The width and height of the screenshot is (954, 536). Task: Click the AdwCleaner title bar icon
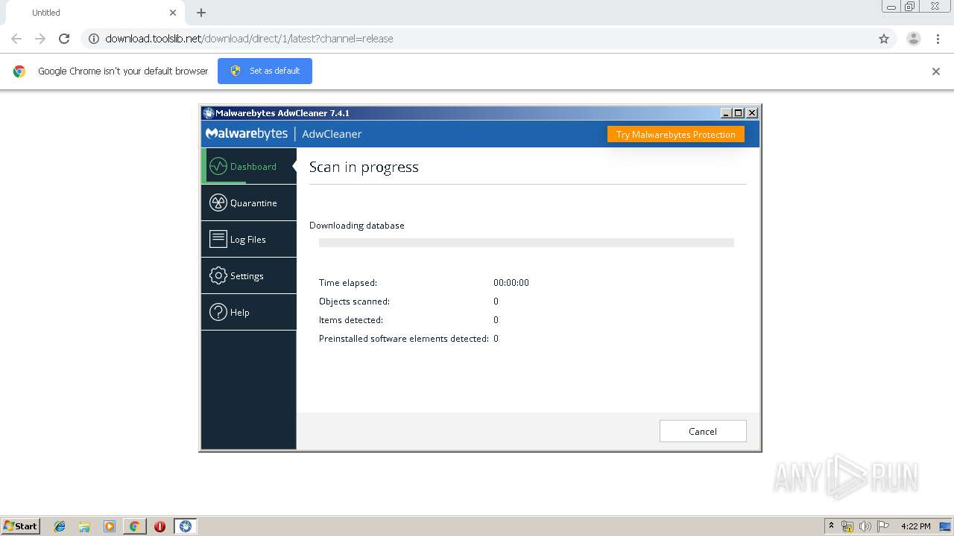pos(208,113)
